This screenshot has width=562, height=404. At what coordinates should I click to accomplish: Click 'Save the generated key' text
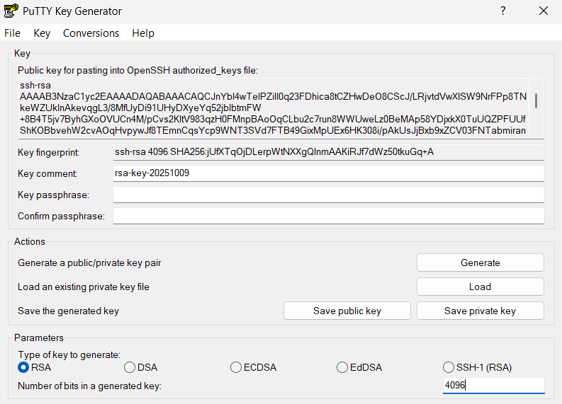pyautogui.click(x=68, y=311)
